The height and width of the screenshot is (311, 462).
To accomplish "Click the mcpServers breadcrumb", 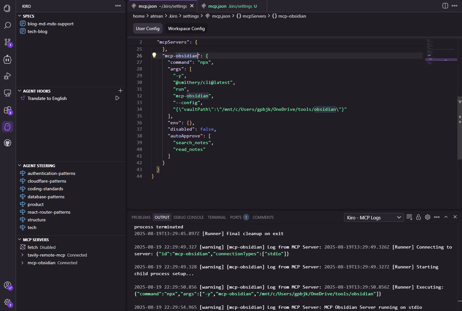I will [254, 16].
